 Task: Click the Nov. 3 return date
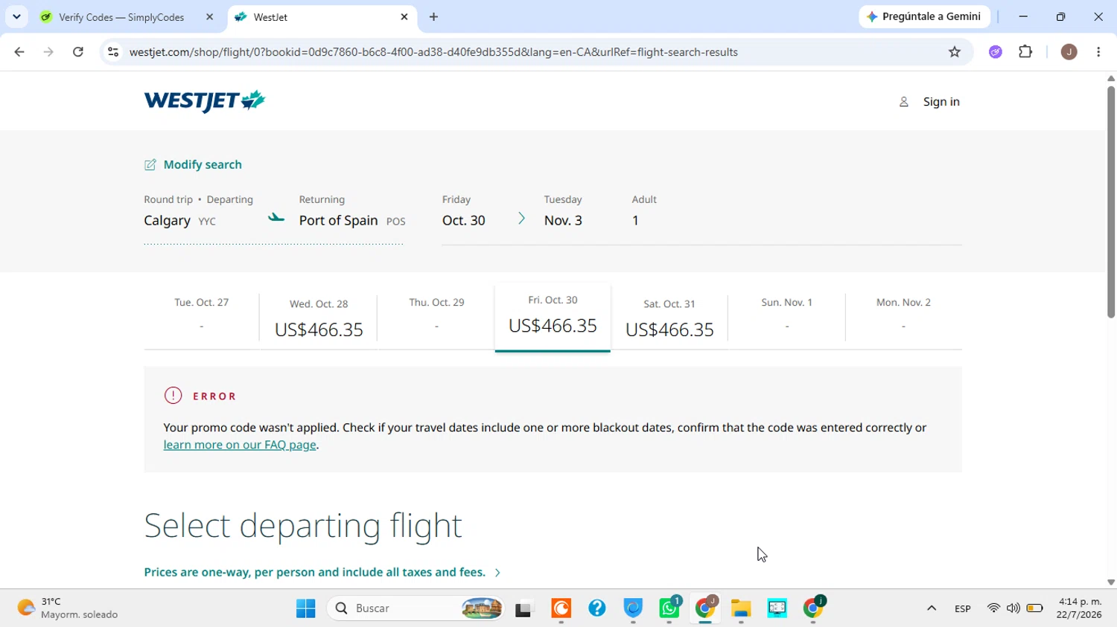(563, 220)
